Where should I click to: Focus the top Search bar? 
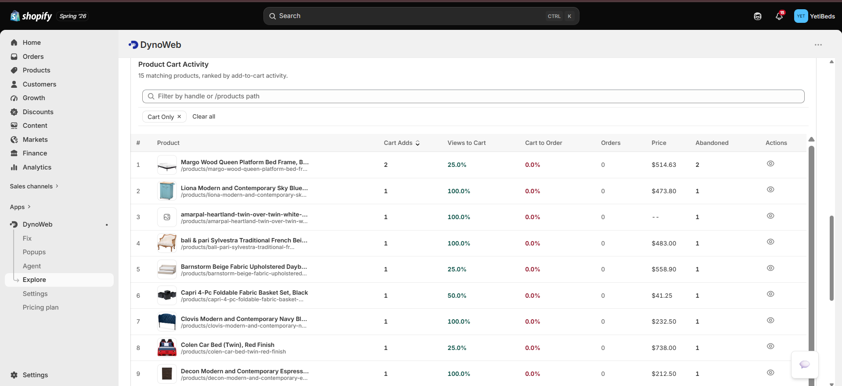click(x=421, y=16)
